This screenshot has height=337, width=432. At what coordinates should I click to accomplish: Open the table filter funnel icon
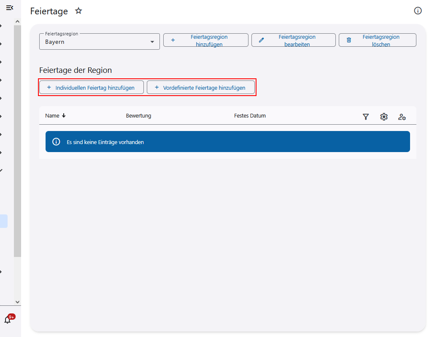tap(366, 117)
